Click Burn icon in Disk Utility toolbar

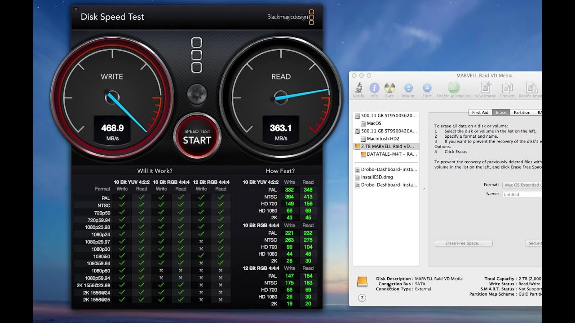click(x=389, y=90)
